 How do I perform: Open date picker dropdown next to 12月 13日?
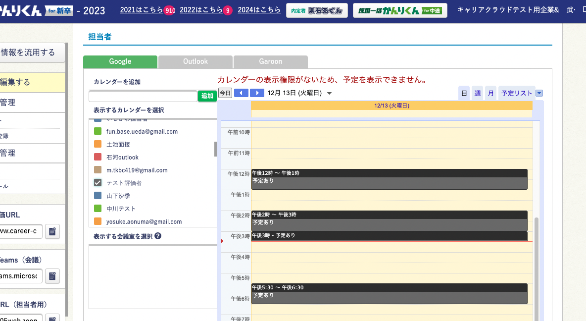(329, 93)
